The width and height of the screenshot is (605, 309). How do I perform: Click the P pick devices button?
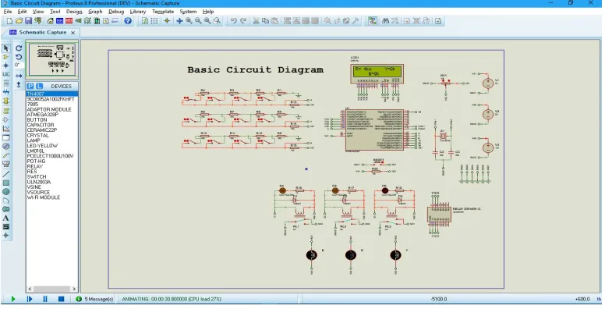click(30, 86)
